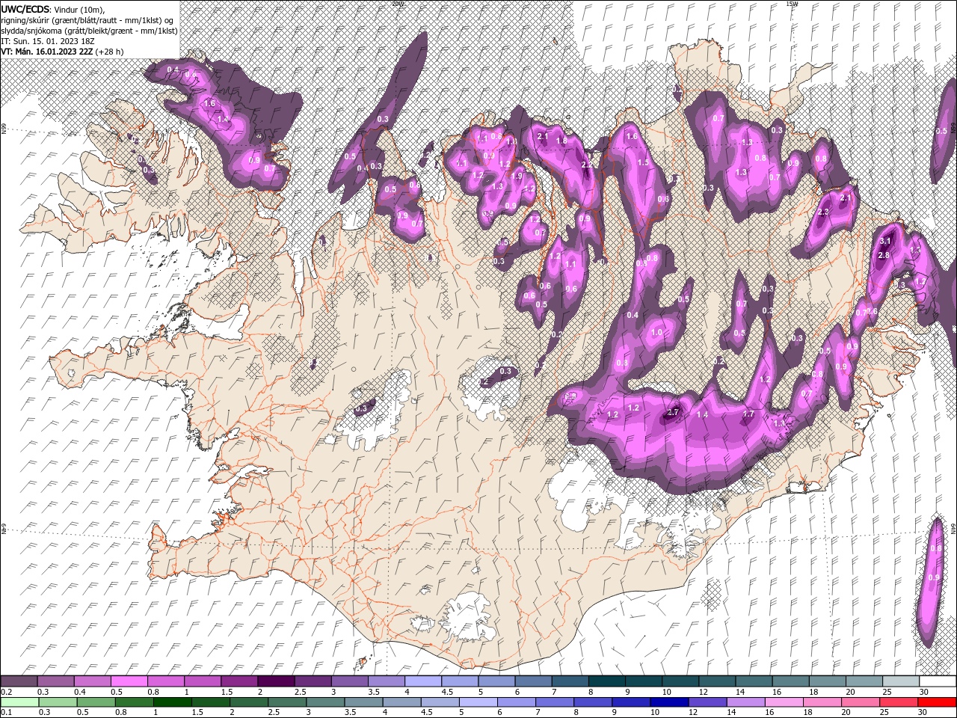Image resolution: width=957 pixels, height=718 pixels.
Task: Pick the 3.5–4 lavender snowfall swatch
Action: 385,681
